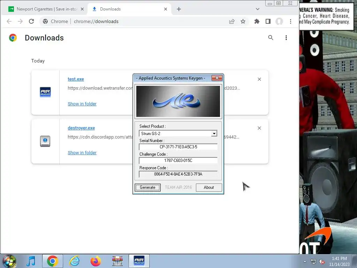The height and width of the screenshot is (268, 357).
Task: Go forward with Chrome's forward arrow
Action: click(20, 21)
